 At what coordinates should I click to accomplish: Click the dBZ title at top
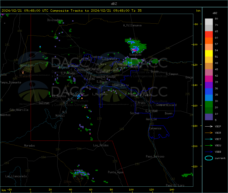point(114,4)
